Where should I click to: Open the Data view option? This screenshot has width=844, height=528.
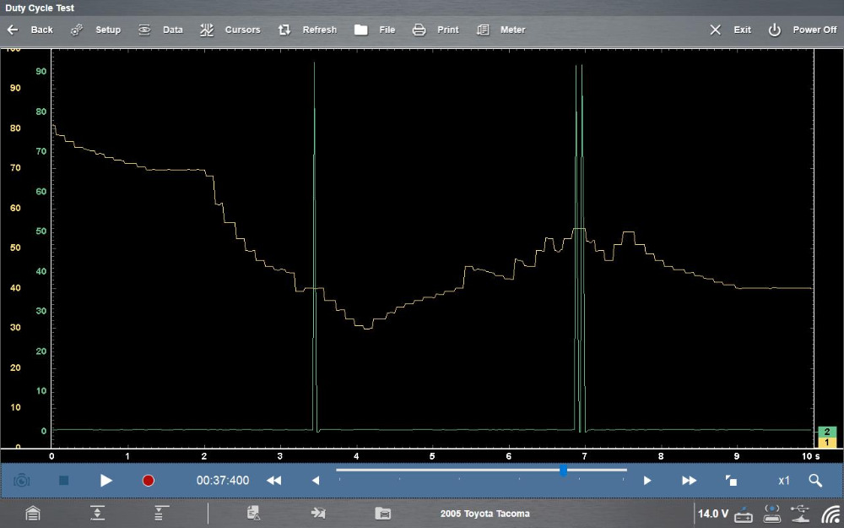[160, 30]
